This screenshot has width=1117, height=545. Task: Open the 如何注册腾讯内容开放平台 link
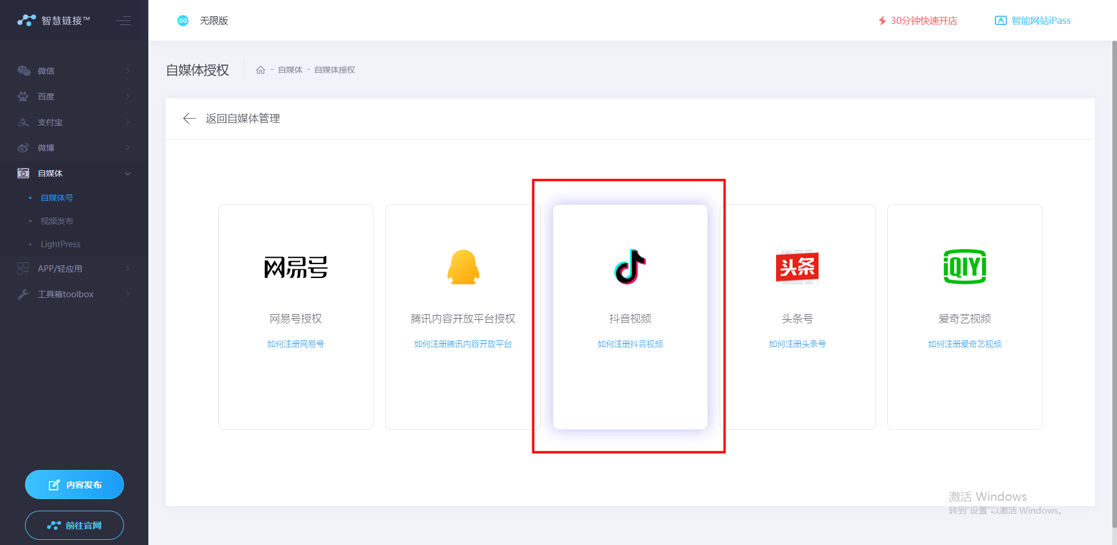pos(463,344)
